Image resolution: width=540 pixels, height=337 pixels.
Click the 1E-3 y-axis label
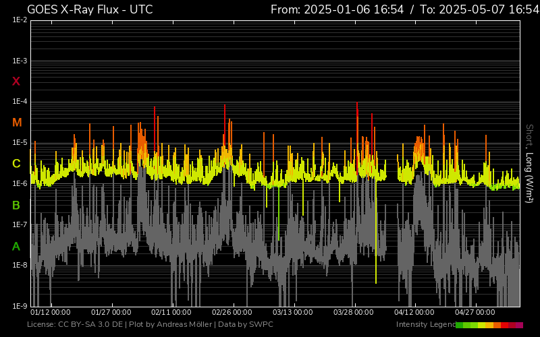(20, 61)
